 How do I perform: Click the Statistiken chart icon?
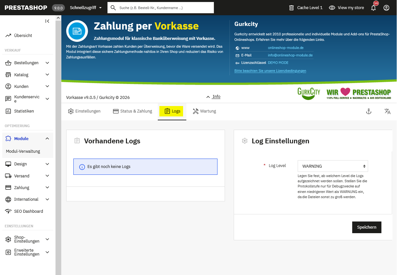point(8,111)
